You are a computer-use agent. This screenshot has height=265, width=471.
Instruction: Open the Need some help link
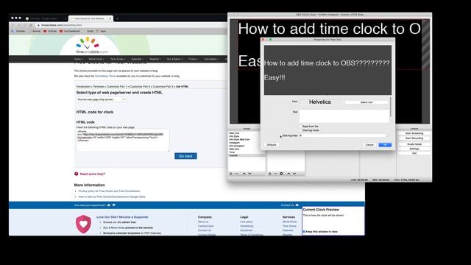[93, 174]
